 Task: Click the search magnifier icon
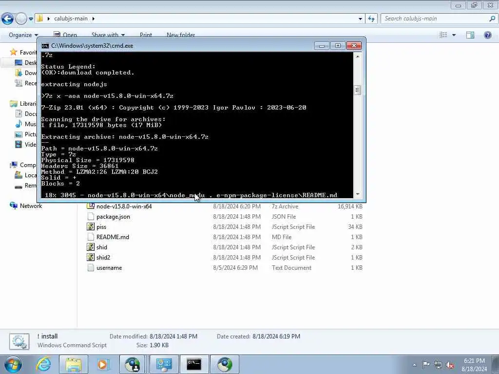pyautogui.click(x=492, y=19)
